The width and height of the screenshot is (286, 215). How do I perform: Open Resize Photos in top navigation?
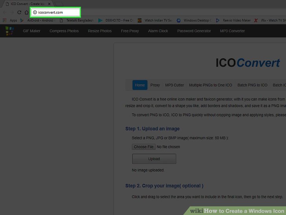click(x=100, y=31)
